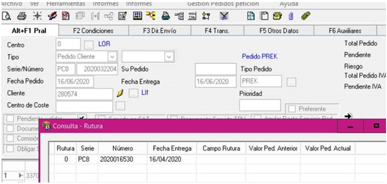Image resolution: width=387 pixels, height=184 pixels.
Task: Click the blue paperclip attachment icon
Action: (x=290, y=16)
